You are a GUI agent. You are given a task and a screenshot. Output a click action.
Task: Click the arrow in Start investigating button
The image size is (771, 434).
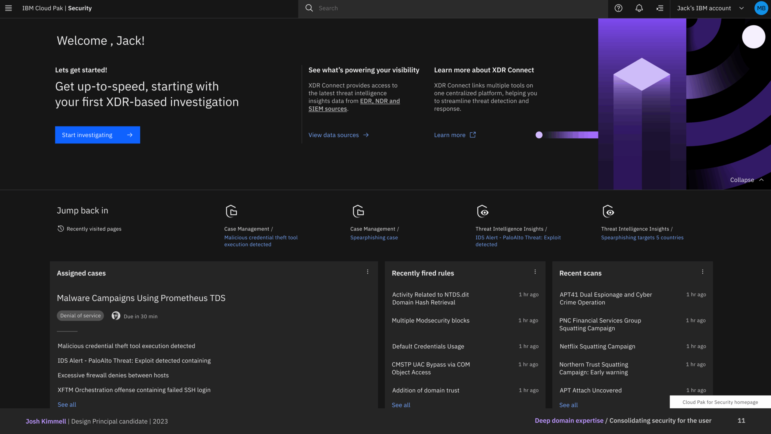(130, 135)
